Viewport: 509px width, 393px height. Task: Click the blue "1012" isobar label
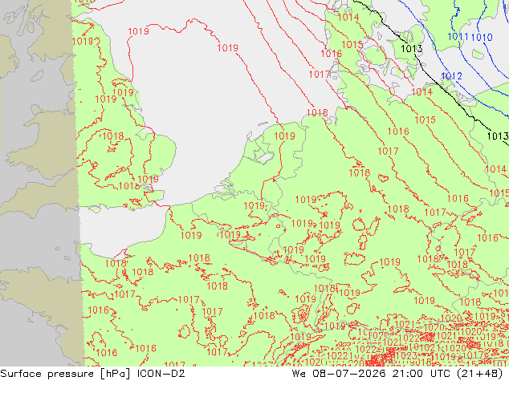point(451,76)
